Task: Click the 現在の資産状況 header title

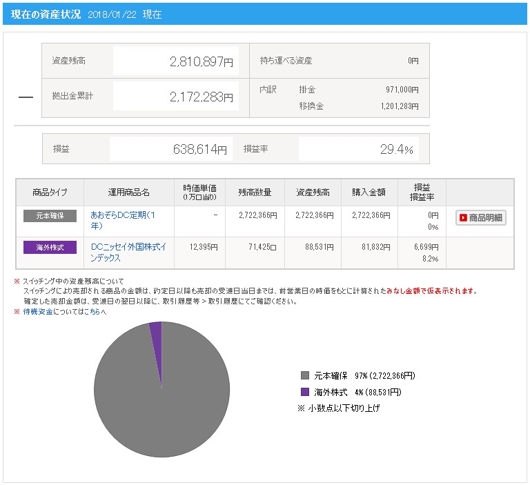Action: pyautogui.click(x=46, y=14)
